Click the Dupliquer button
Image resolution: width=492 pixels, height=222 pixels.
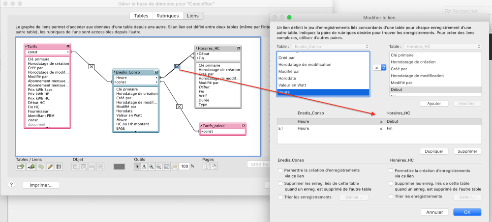(434, 151)
